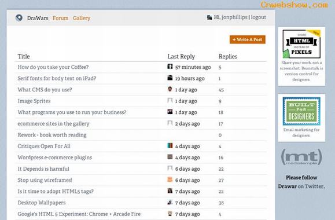Image resolution: width=335 pixels, height=220 pixels.
Task: Click the avatar in 'It Depends is harmful' row
Action: coord(170,168)
